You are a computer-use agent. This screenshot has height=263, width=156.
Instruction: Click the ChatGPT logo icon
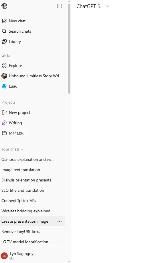(x=4, y=6)
